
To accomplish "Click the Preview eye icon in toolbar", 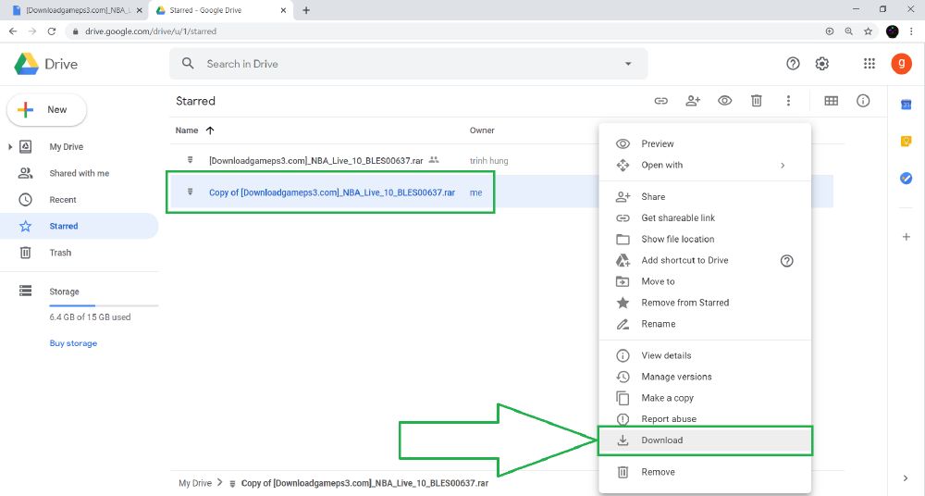I will click(x=724, y=101).
